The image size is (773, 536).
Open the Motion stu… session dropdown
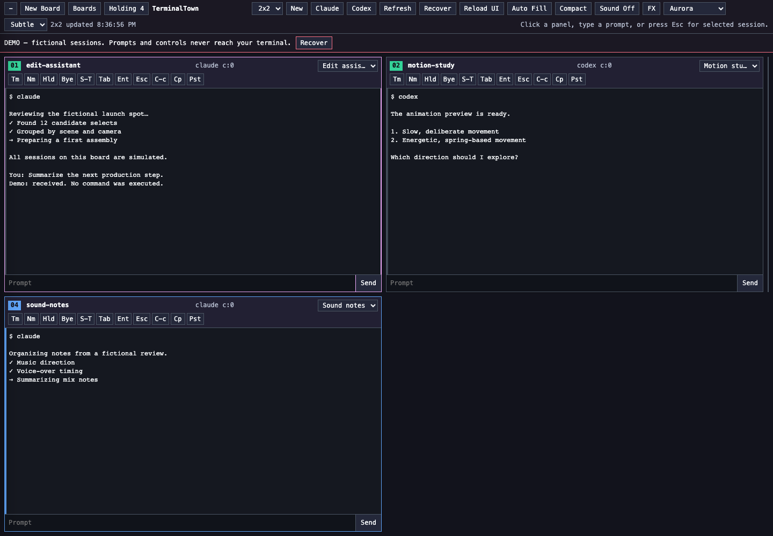tap(730, 66)
